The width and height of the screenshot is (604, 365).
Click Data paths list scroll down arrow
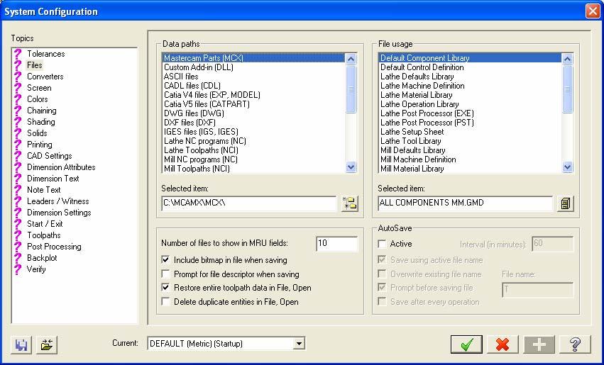(351, 167)
